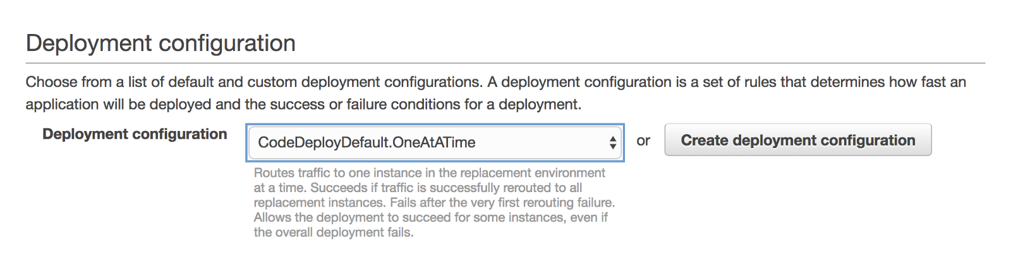Click the up-down arrows on the configuration selector
The width and height of the screenshot is (1011, 262).
(612, 142)
